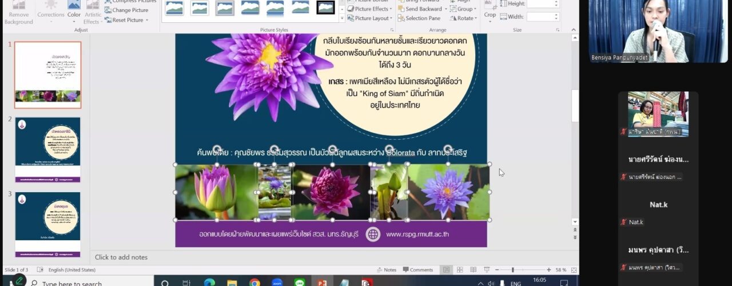Open Microsoft Edge from taskbar
This screenshot has height=286, width=732.
coord(209,283)
